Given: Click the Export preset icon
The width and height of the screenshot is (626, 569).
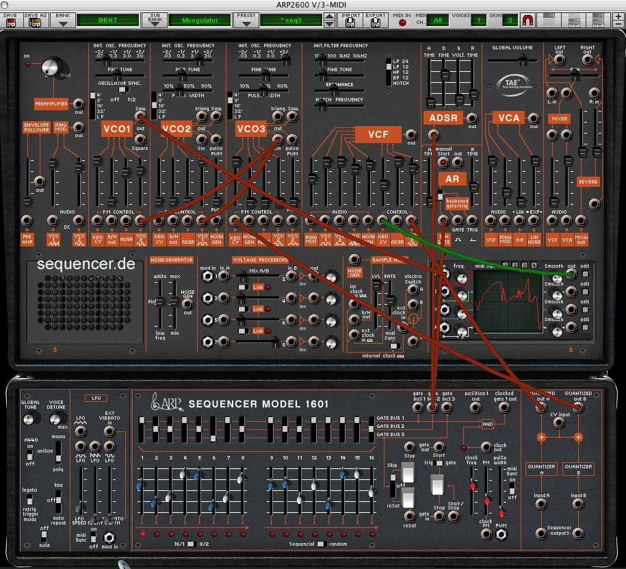Looking at the screenshot, I should tap(376, 23).
